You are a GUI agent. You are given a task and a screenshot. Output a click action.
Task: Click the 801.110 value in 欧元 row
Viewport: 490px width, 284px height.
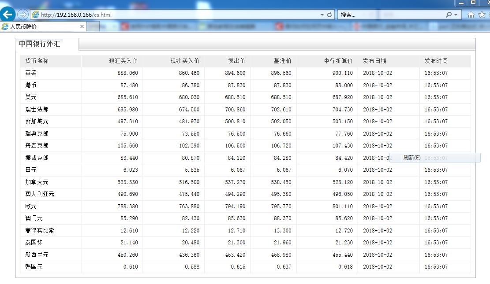coord(343,207)
